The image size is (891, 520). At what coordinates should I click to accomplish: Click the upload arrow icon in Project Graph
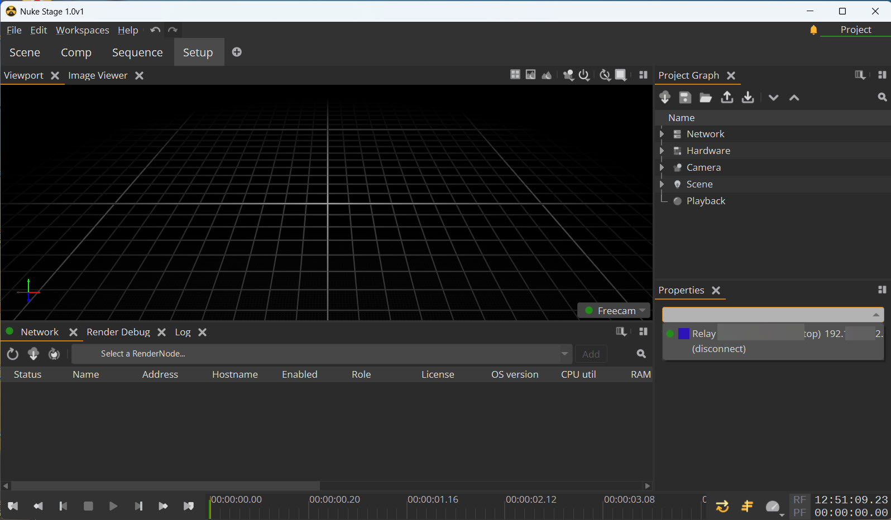coord(727,98)
